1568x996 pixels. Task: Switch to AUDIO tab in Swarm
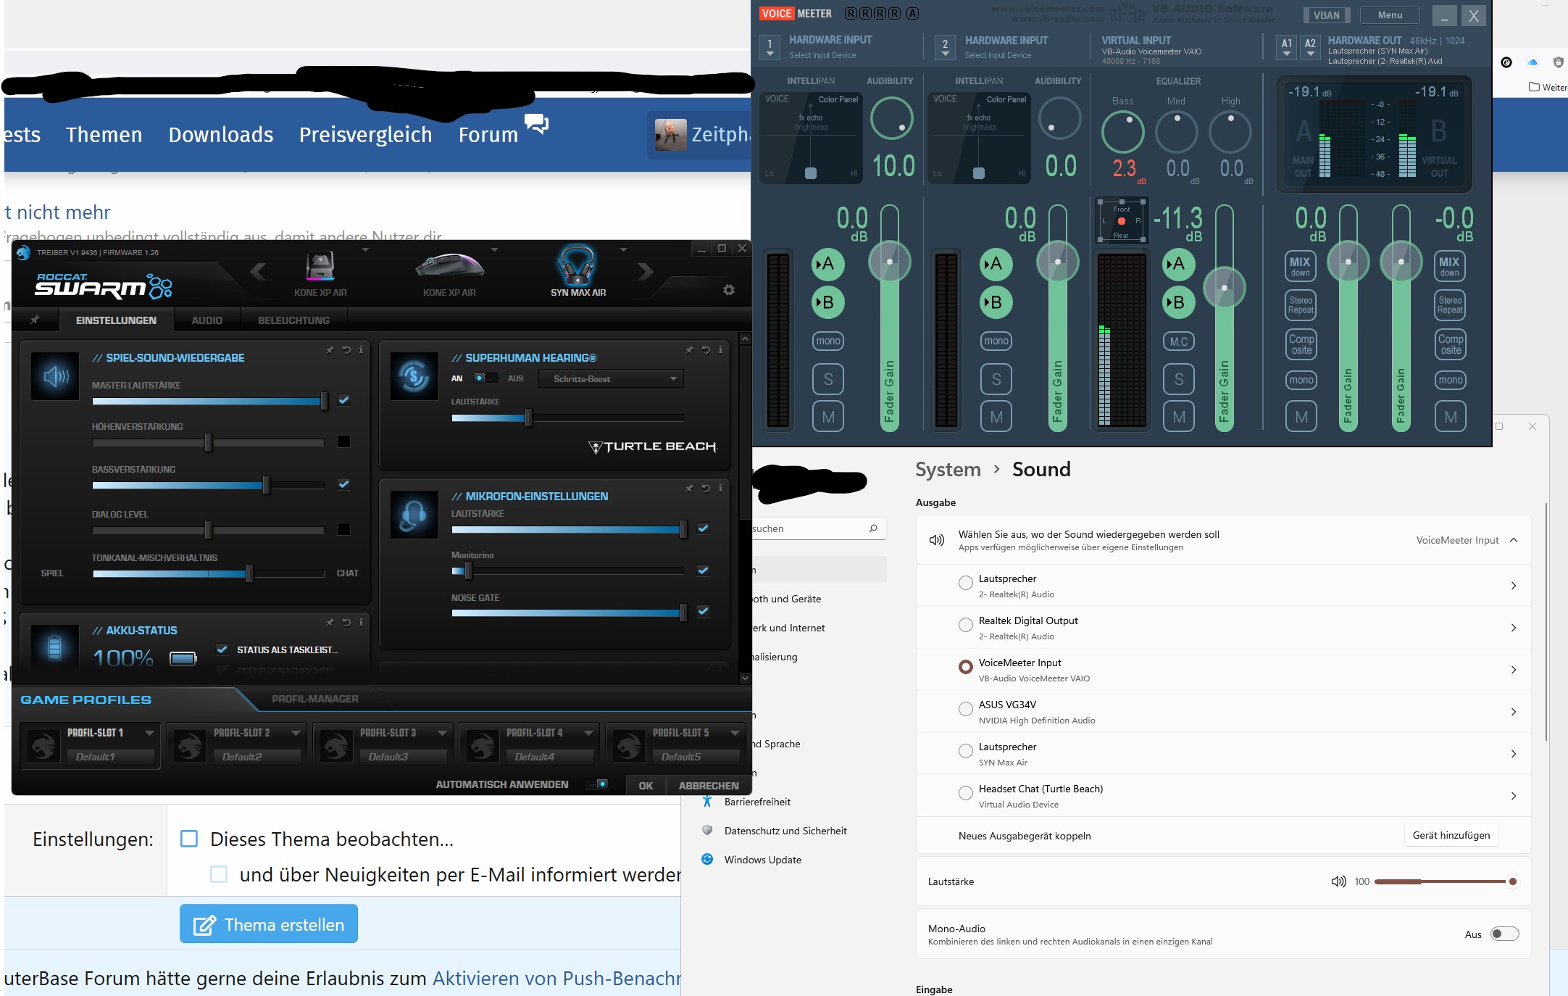[x=207, y=320]
